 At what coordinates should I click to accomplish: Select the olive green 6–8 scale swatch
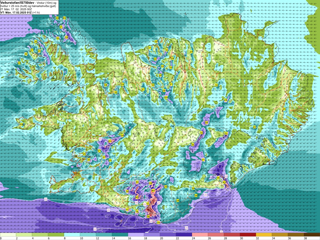pos(56,235)
